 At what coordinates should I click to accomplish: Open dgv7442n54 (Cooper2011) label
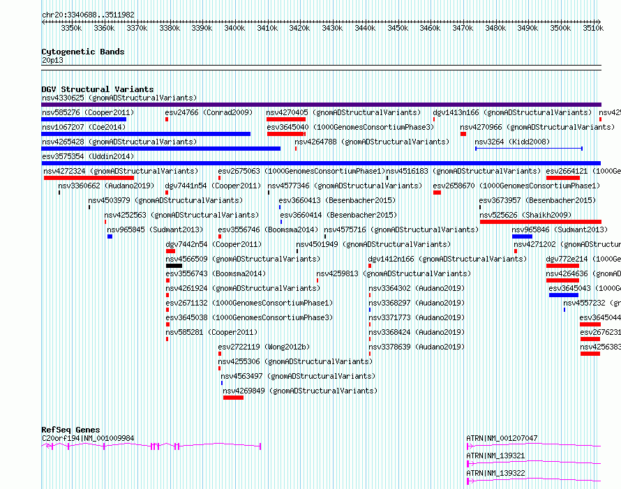click(214, 244)
